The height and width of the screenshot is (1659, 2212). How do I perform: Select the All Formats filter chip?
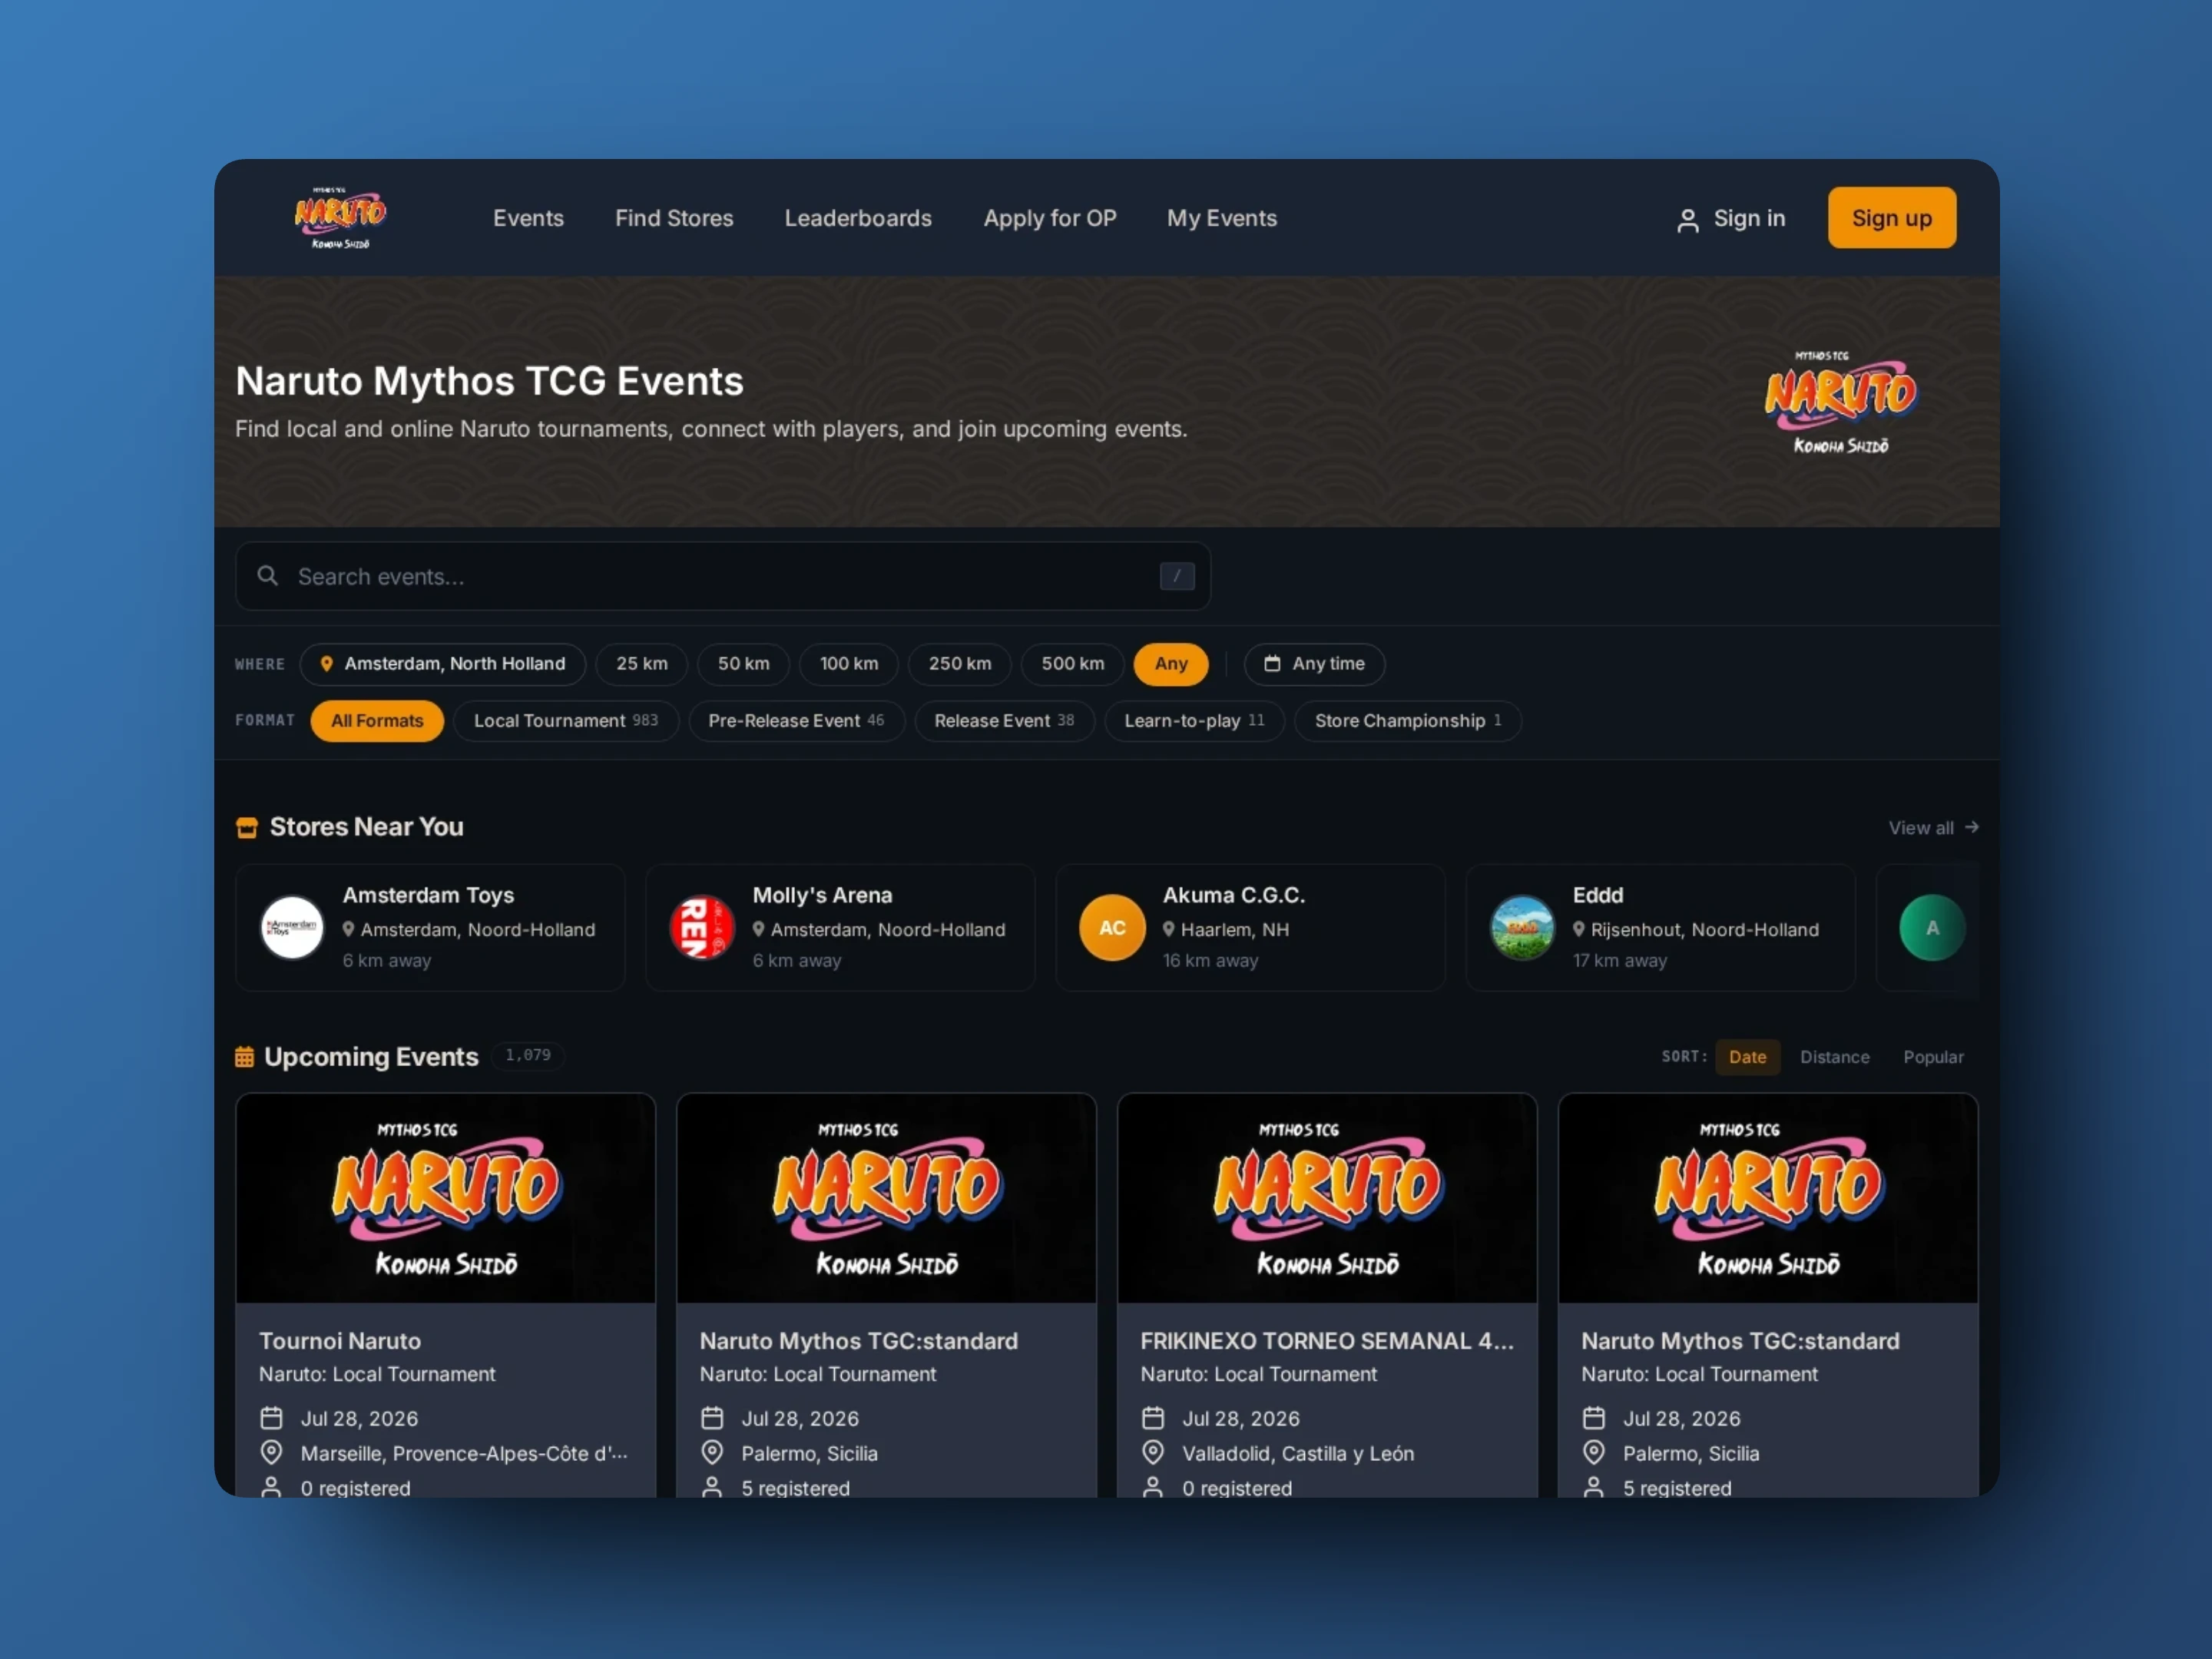coord(377,721)
